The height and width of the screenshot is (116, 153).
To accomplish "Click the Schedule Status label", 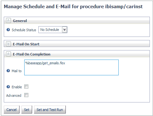I will (x=24, y=30).
